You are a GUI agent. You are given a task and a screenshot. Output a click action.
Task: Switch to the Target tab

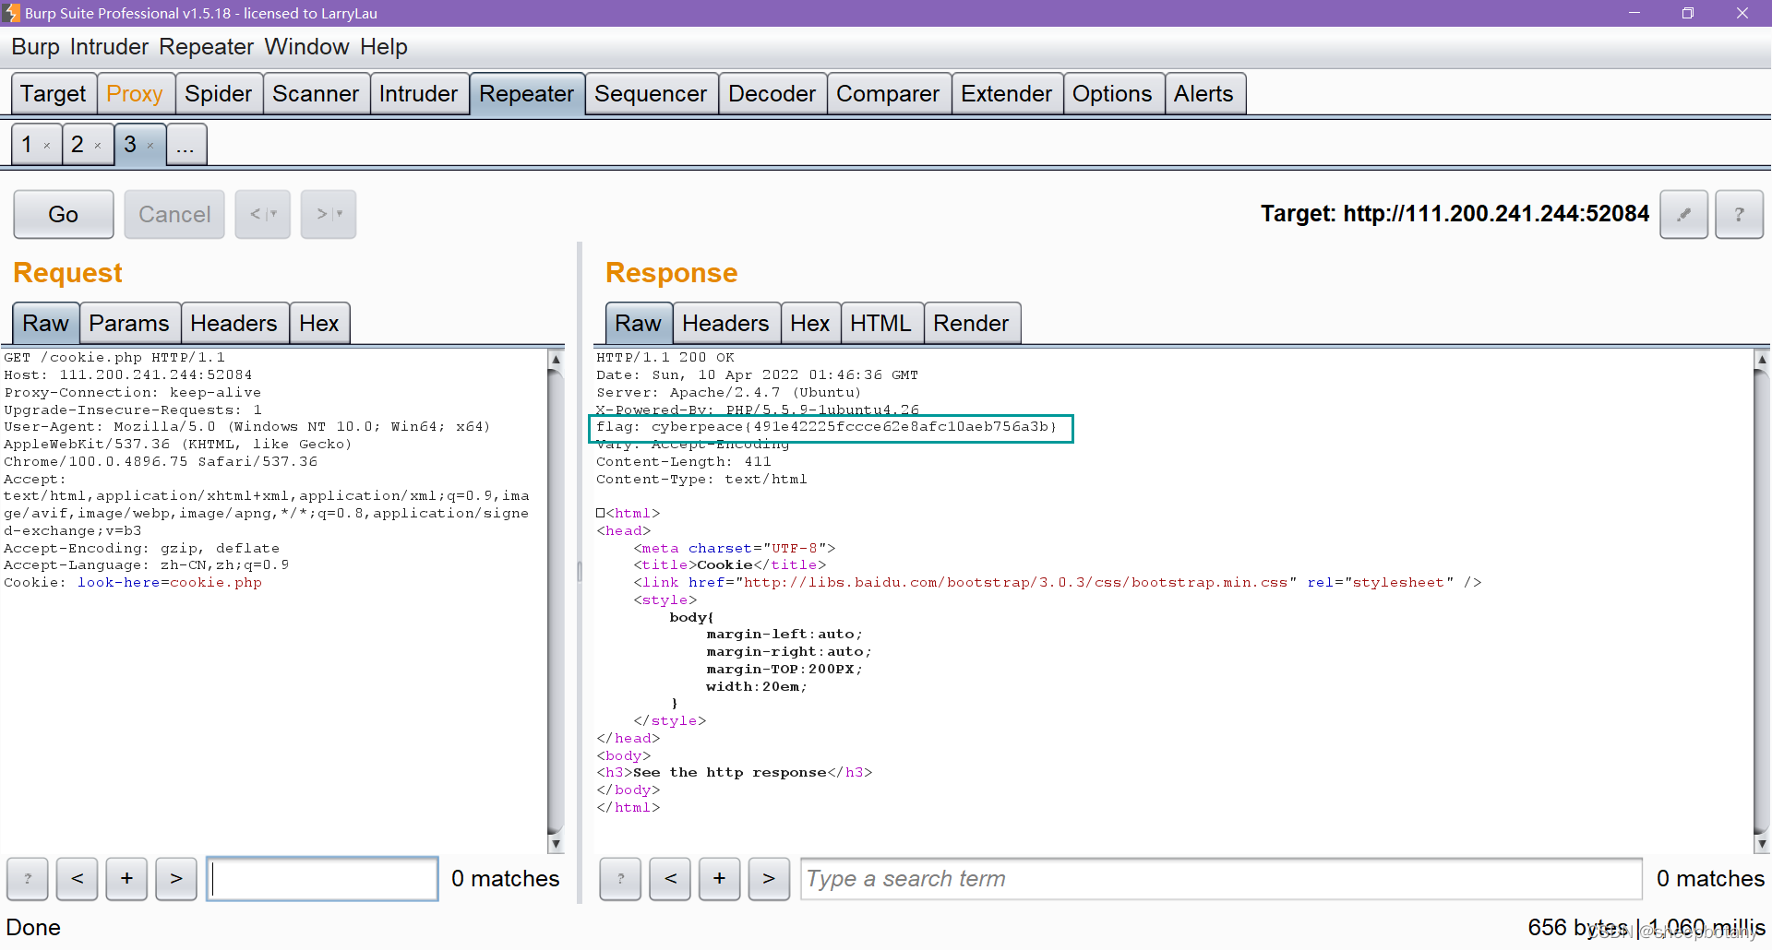tap(54, 94)
